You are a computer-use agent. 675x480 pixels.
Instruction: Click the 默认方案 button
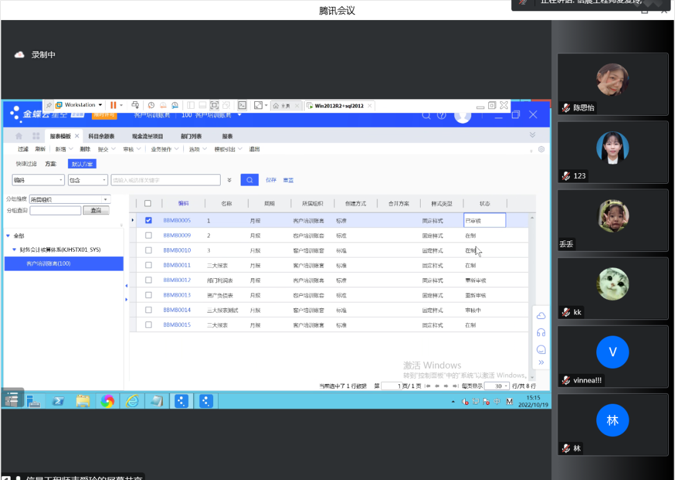pos(82,164)
